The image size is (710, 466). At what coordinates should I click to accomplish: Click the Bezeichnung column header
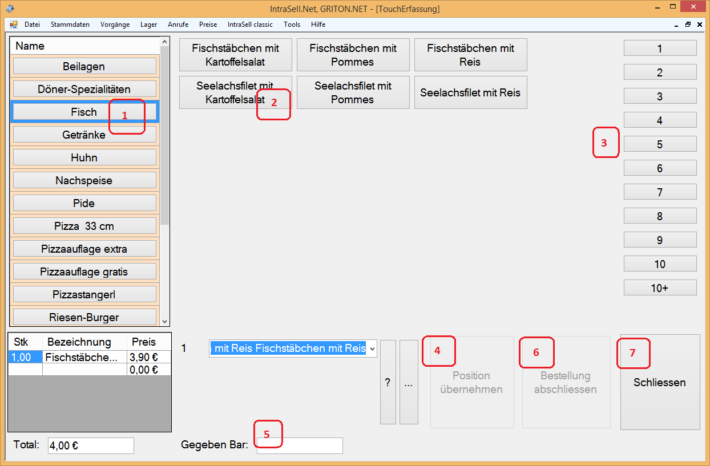point(84,342)
